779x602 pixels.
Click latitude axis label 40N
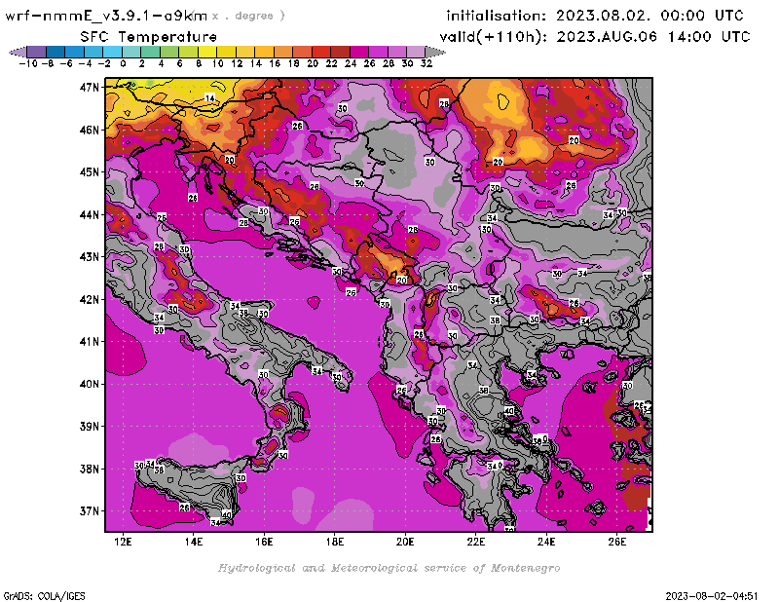click(89, 384)
